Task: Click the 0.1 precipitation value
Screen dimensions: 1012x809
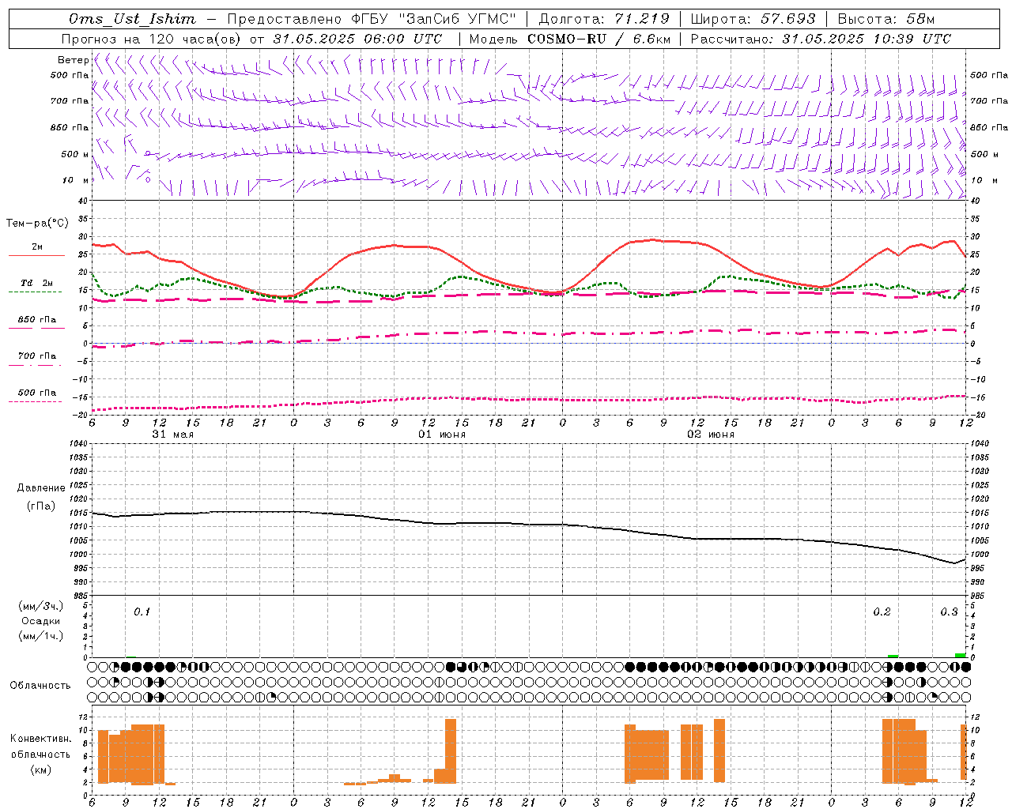Action: pyautogui.click(x=142, y=611)
